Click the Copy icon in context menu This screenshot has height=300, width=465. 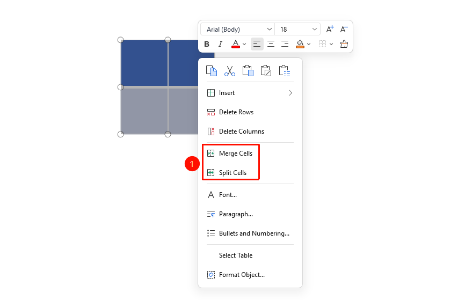tap(212, 71)
